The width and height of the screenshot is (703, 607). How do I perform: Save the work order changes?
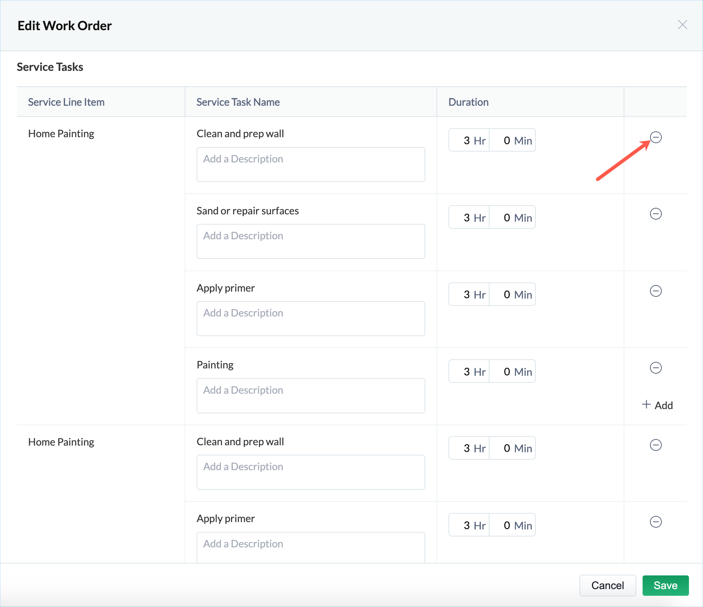click(x=665, y=585)
